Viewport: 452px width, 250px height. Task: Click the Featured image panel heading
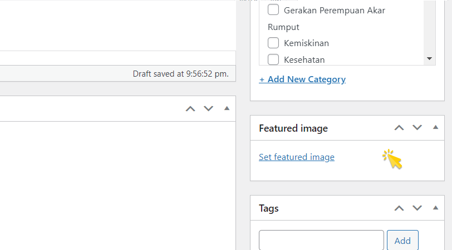pyautogui.click(x=293, y=128)
